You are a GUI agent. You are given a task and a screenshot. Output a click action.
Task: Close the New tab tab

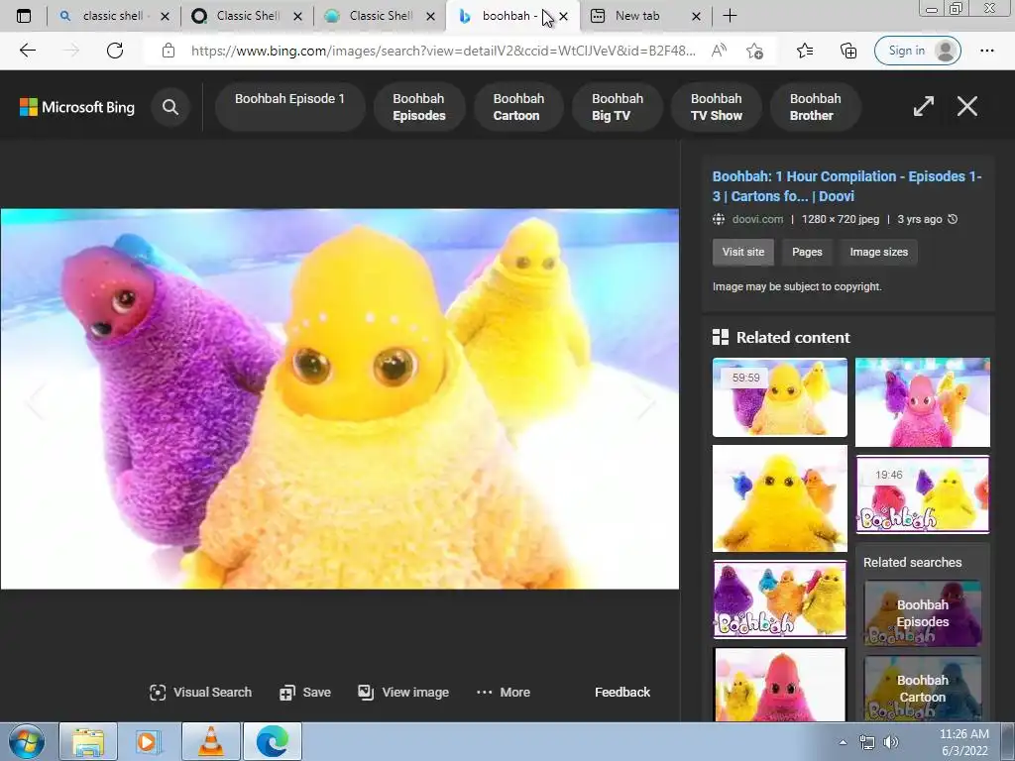(696, 16)
